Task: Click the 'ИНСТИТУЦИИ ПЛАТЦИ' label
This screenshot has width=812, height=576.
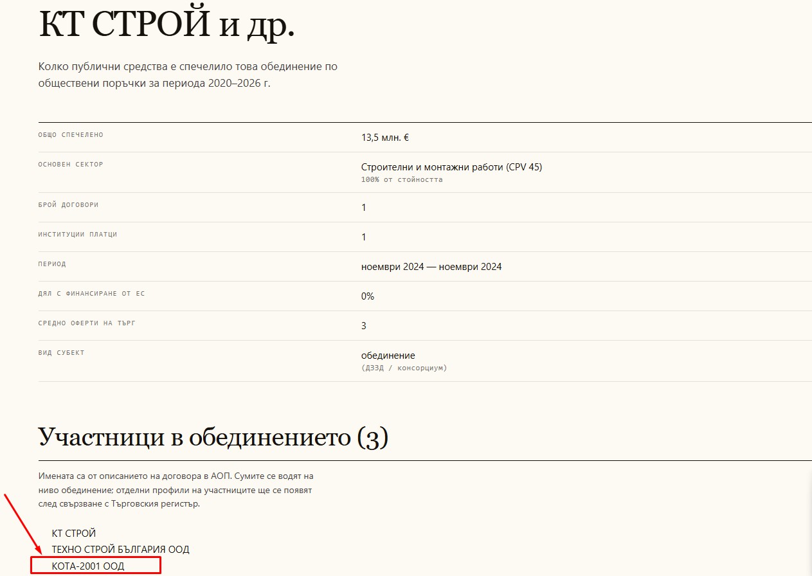Action: pyautogui.click(x=78, y=235)
